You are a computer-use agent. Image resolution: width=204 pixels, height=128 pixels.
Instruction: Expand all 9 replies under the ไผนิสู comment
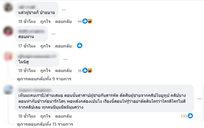click(44, 79)
